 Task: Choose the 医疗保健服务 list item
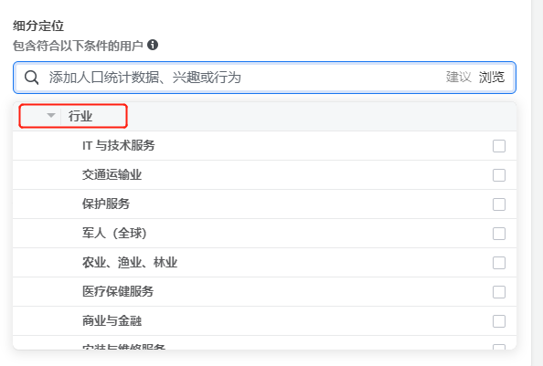pyautogui.click(x=118, y=291)
